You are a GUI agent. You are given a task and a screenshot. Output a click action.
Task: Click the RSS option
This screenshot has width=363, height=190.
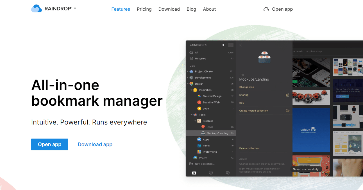pos(242,103)
